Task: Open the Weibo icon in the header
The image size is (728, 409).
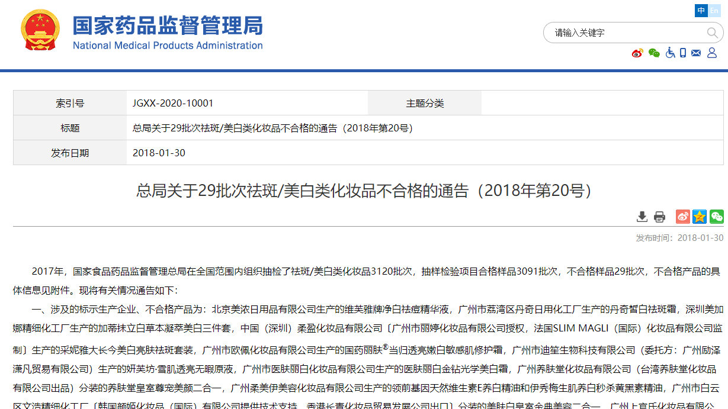Action: (637, 53)
